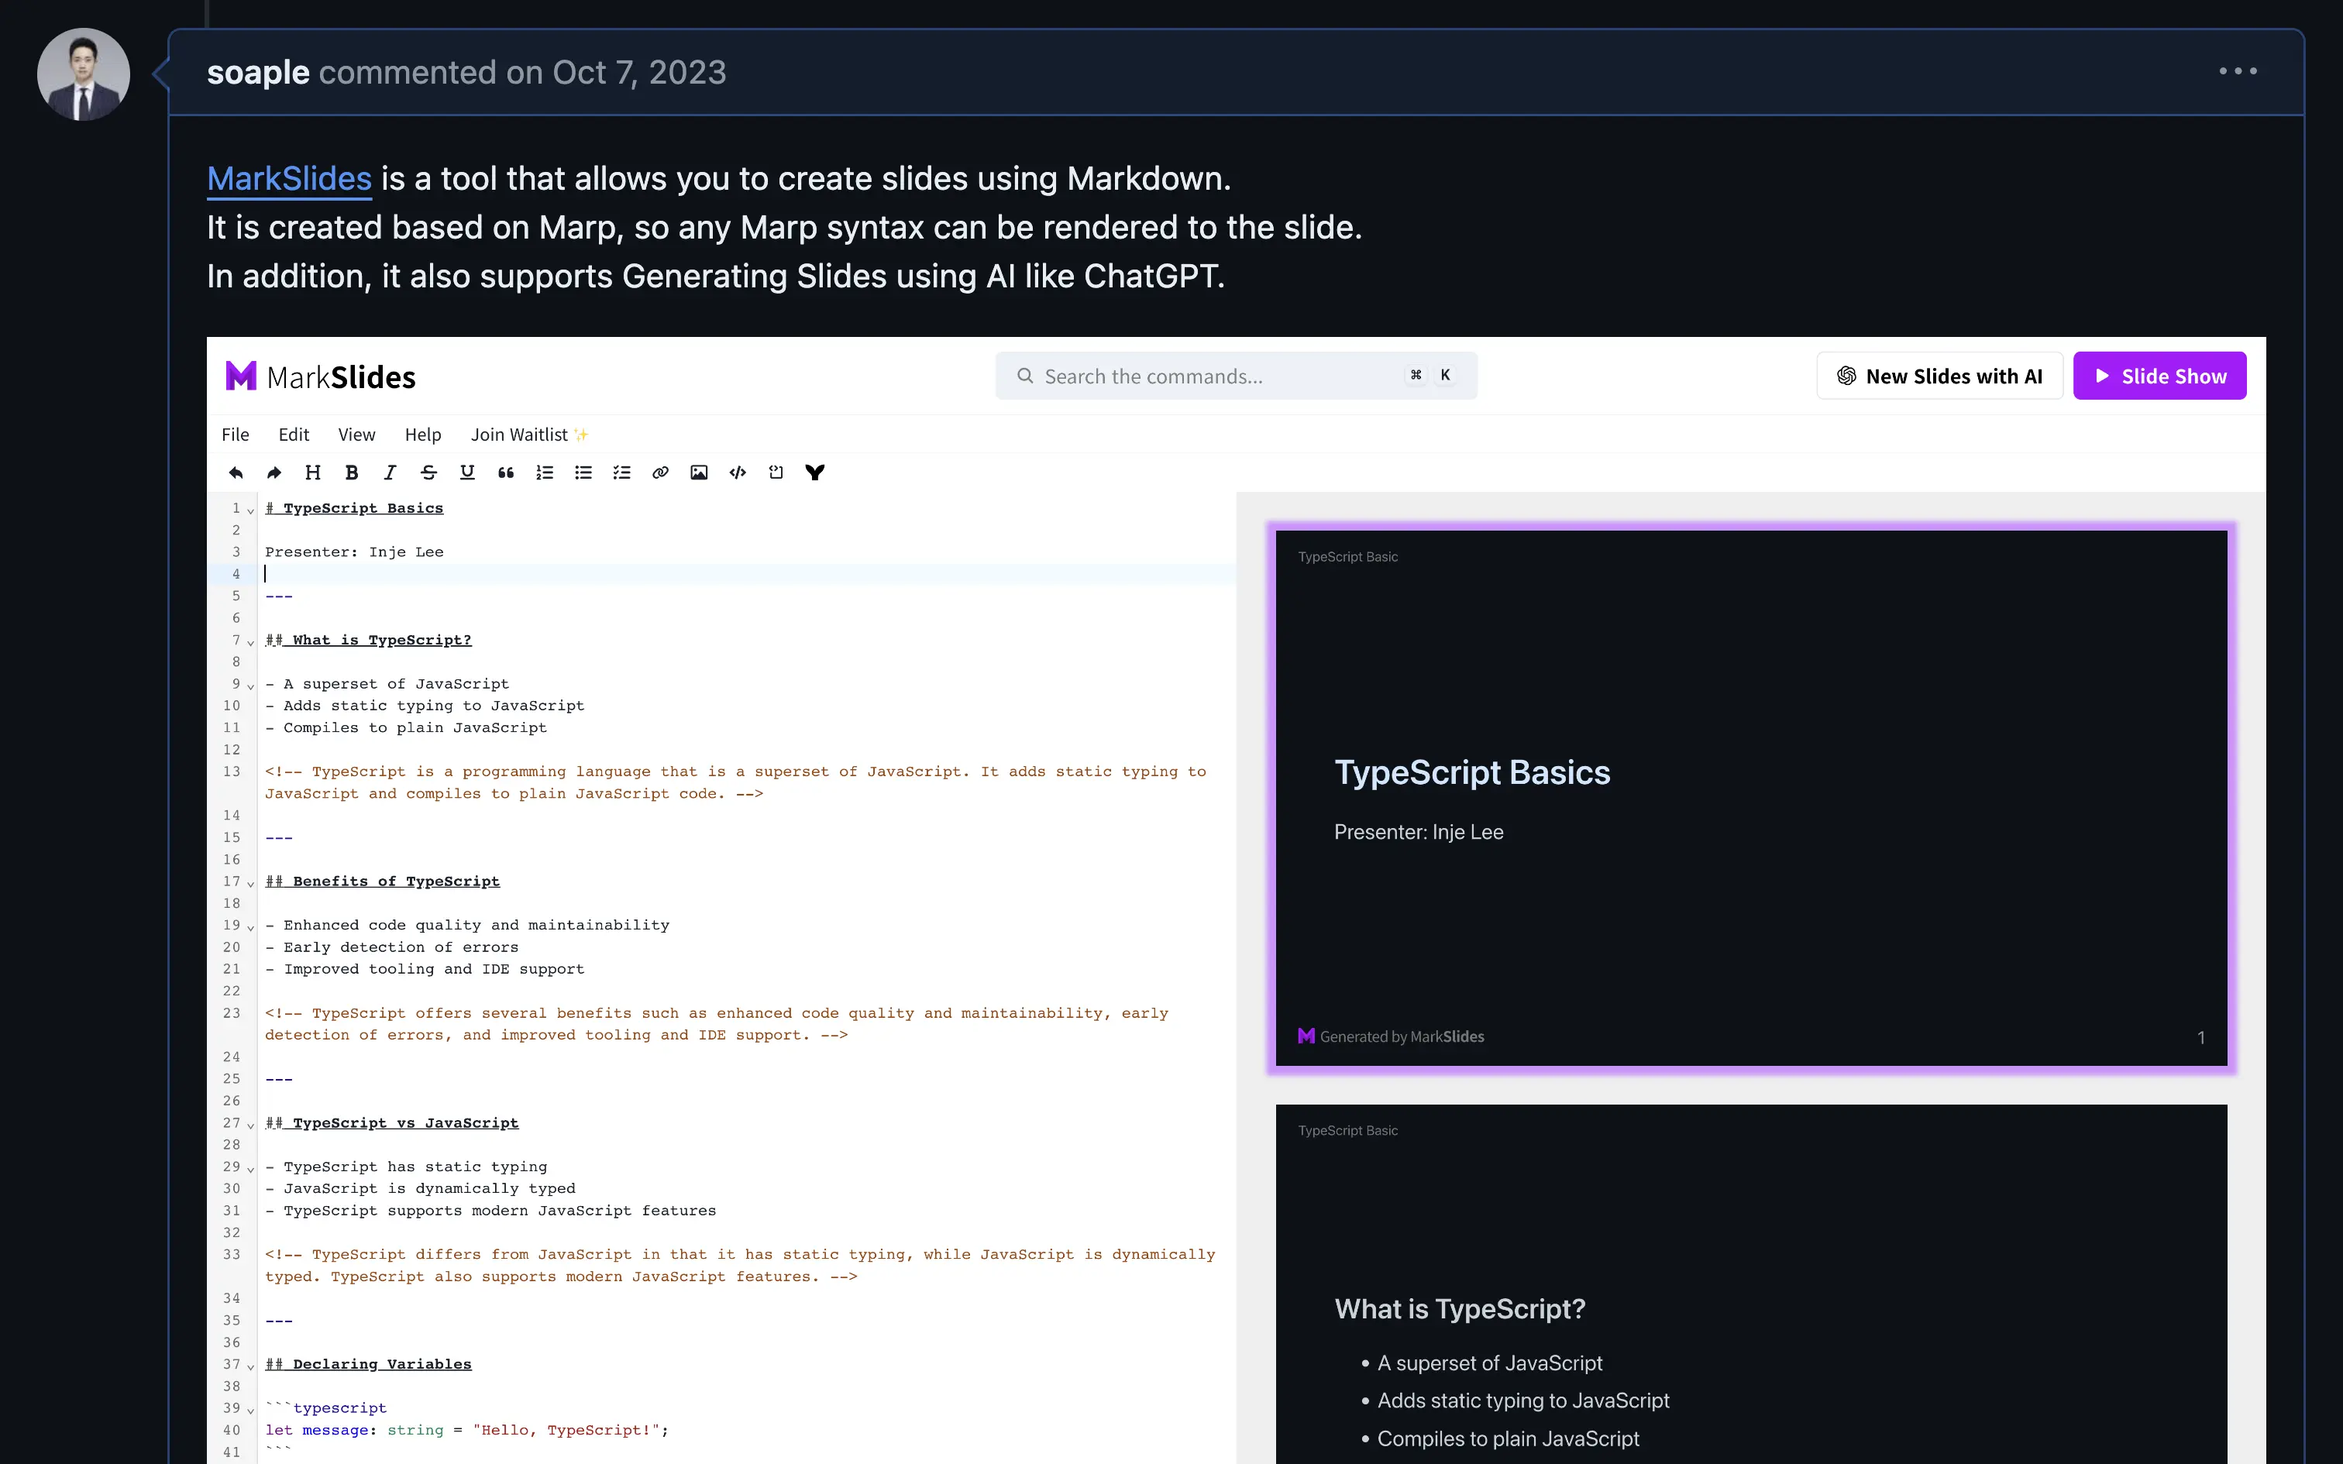Open soaple's username link

pyautogui.click(x=259, y=73)
